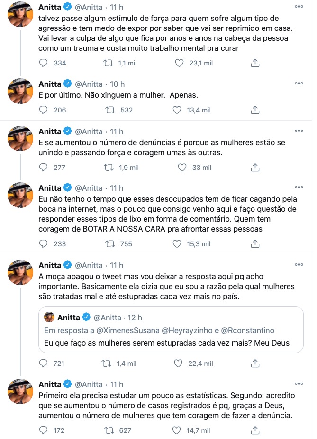The height and width of the screenshot is (439, 317).
Task: Open more options on "E por último" tweet
Action: point(299,84)
